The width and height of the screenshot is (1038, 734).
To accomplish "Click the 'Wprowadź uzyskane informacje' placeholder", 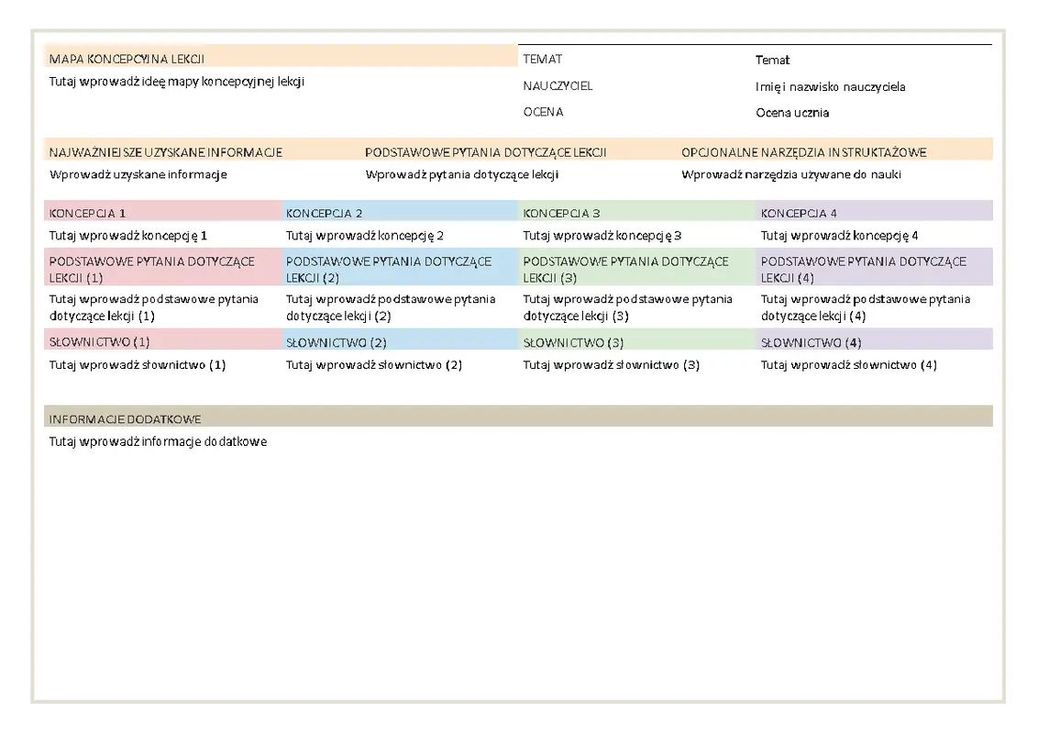I will pos(138,174).
